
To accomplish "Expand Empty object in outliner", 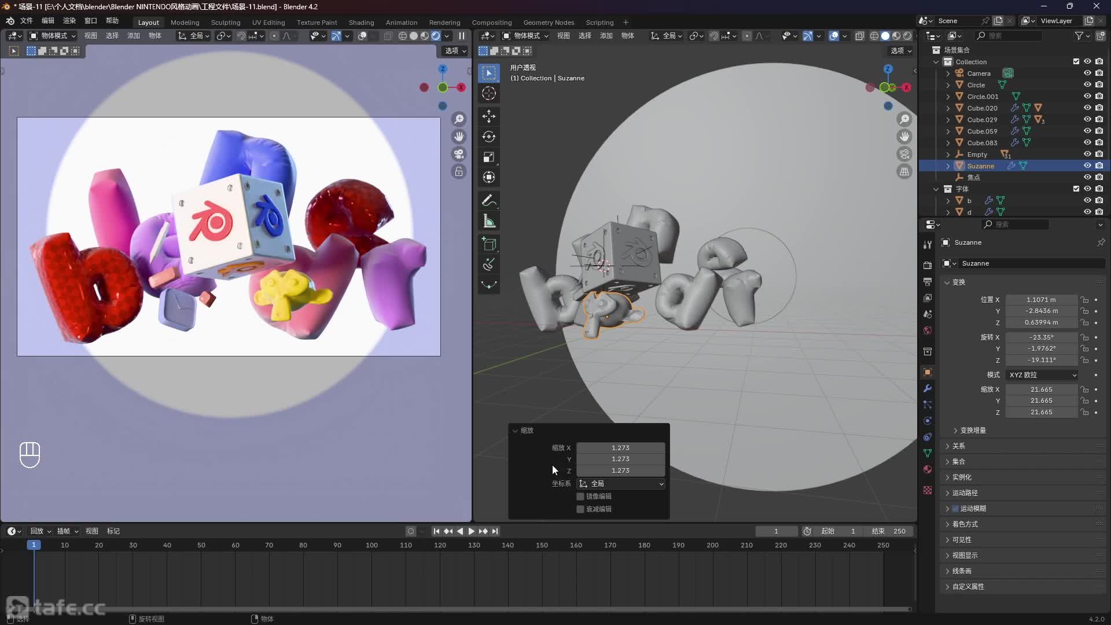I will pyautogui.click(x=948, y=155).
